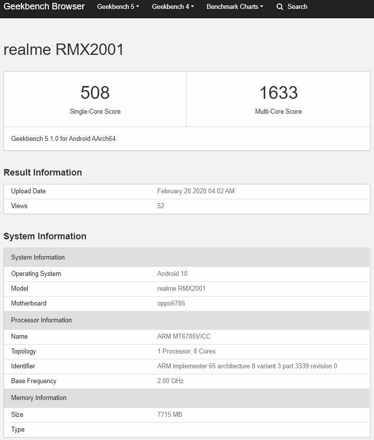Click the gray System Information table header

187,257
